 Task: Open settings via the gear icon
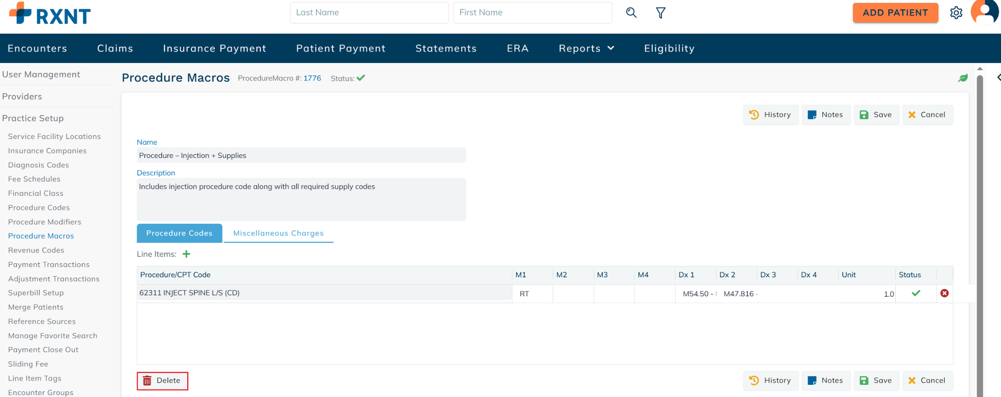[x=956, y=13]
